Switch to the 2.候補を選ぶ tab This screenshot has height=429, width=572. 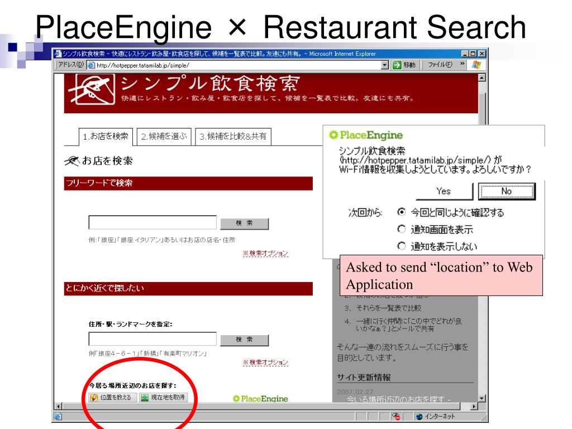pos(164,136)
